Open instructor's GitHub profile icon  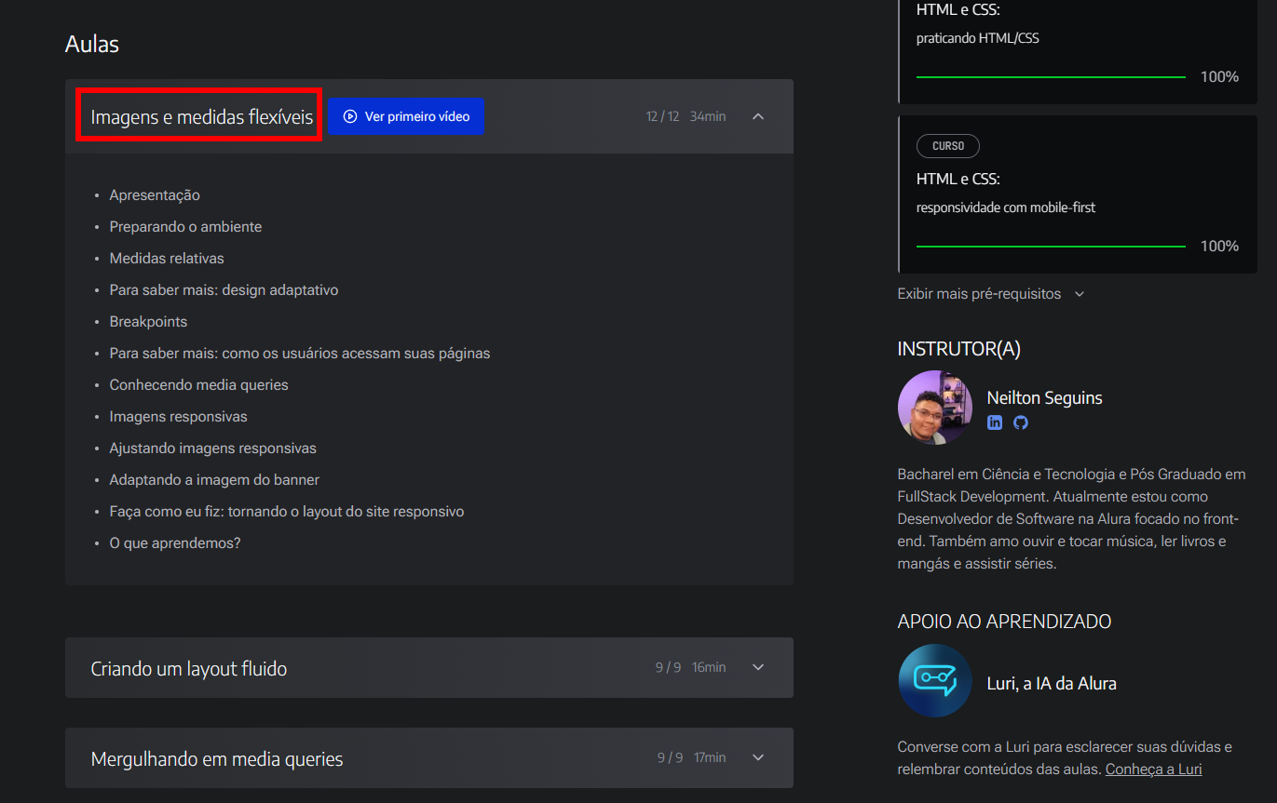tap(1021, 422)
